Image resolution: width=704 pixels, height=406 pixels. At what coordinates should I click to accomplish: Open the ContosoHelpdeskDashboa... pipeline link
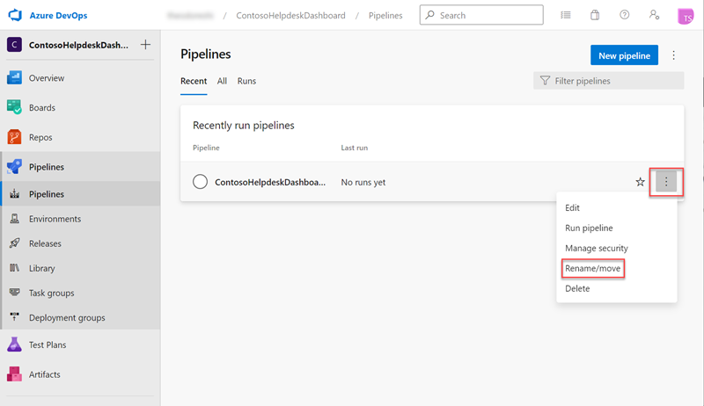click(270, 183)
